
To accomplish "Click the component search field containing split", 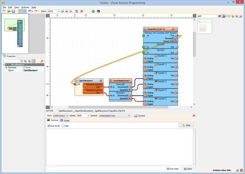I will 207,16.
